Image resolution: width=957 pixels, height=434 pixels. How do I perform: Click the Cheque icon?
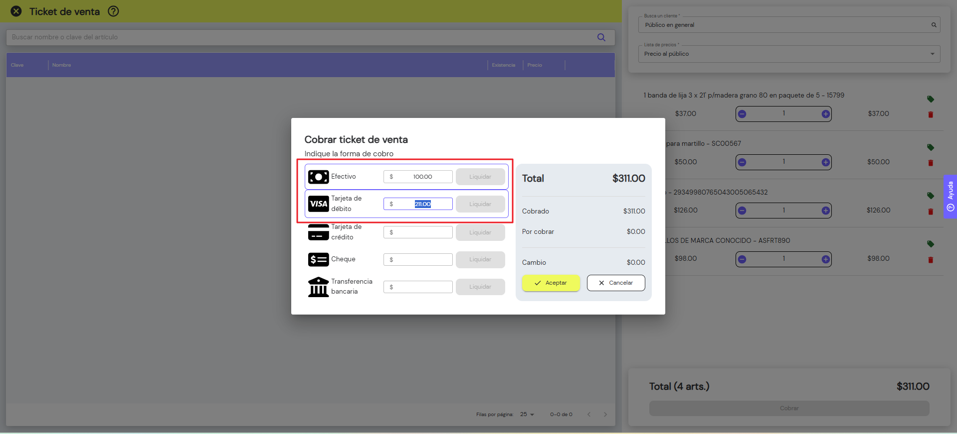(318, 259)
